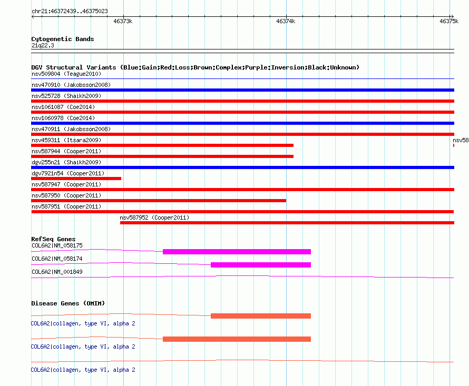
Task: Click the COL6A2|NM_058174 transcript label
Action: [57, 259]
